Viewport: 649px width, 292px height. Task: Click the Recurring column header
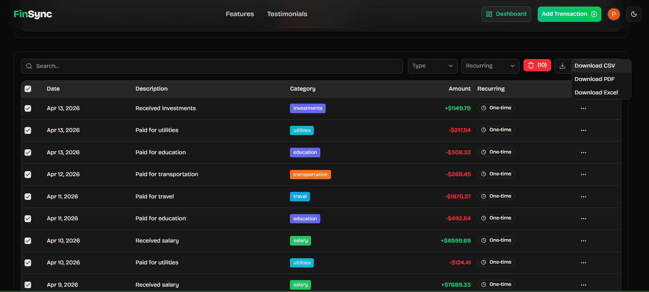[491, 89]
